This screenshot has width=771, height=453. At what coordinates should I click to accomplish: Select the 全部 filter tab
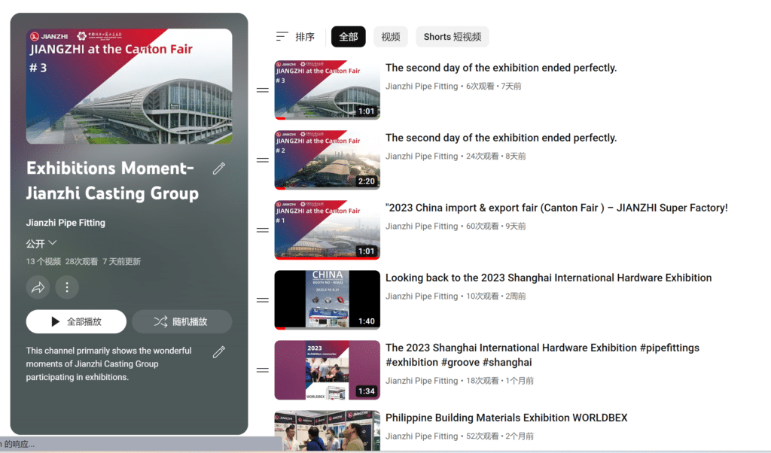[x=348, y=37]
